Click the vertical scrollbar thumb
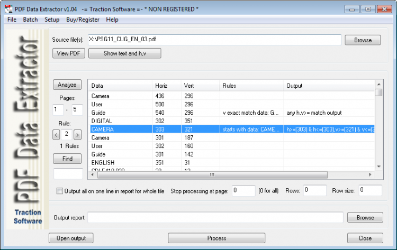Image resolution: width=397 pixels, height=250 pixels. pyautogui.click(x=379, y=92)
